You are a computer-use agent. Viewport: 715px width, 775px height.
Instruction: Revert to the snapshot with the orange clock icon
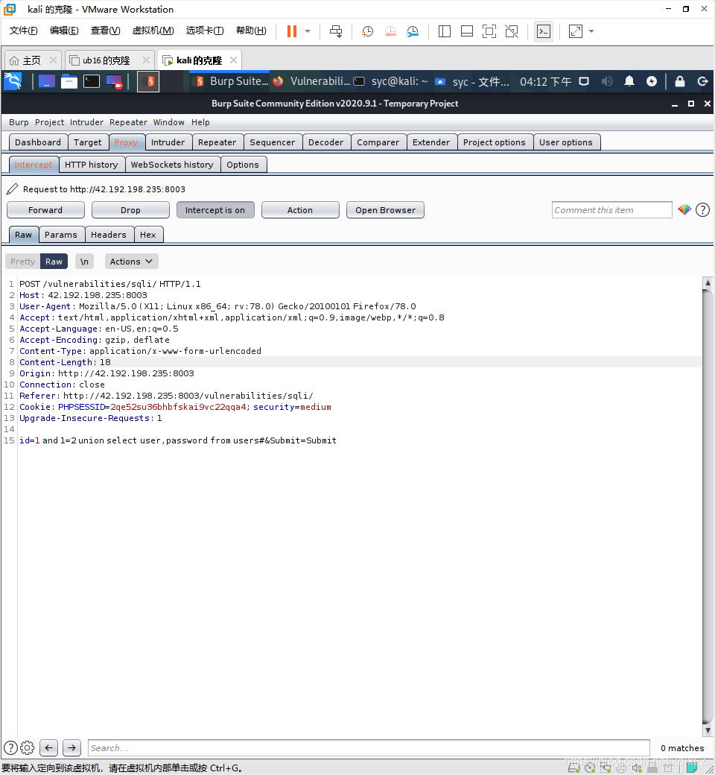(x=390, y=31)
